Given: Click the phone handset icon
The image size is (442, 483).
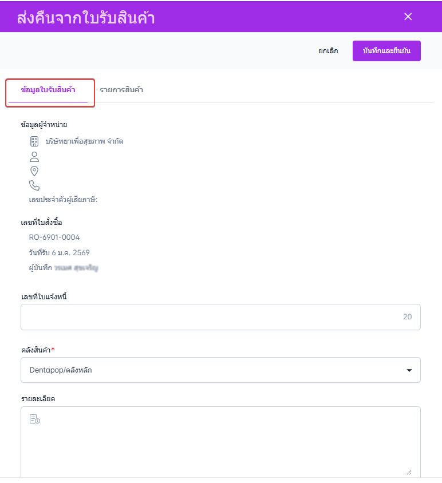Looking at the screenshot, I should click(x=34, y=185).
